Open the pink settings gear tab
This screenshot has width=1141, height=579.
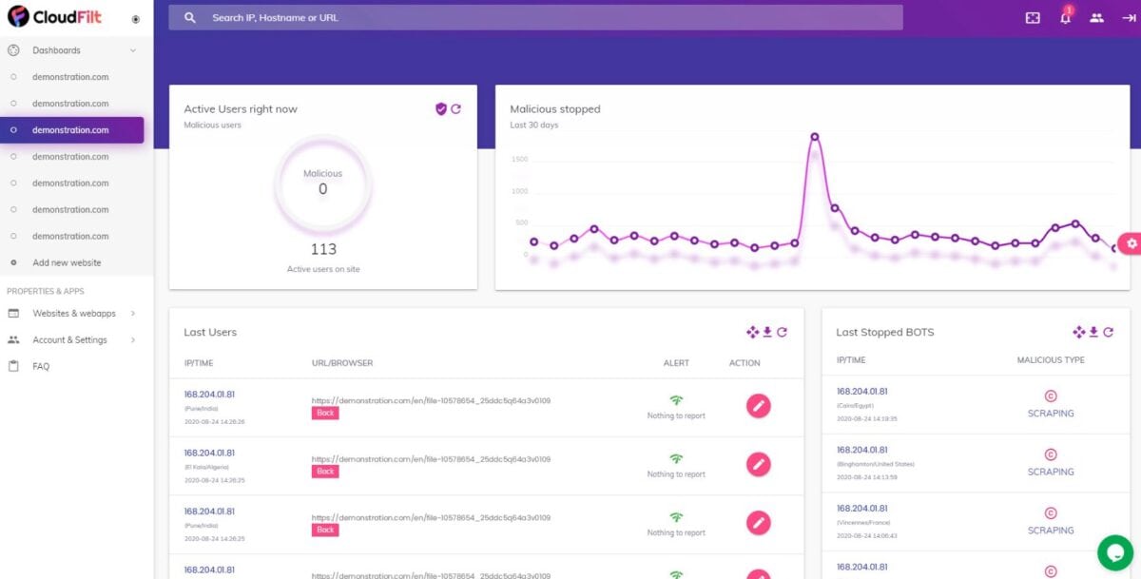tap(1131, 243)
